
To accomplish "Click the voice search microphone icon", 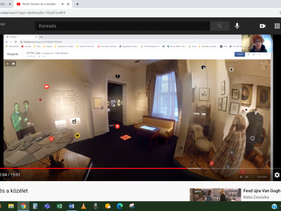I will (x=237, y=26).
